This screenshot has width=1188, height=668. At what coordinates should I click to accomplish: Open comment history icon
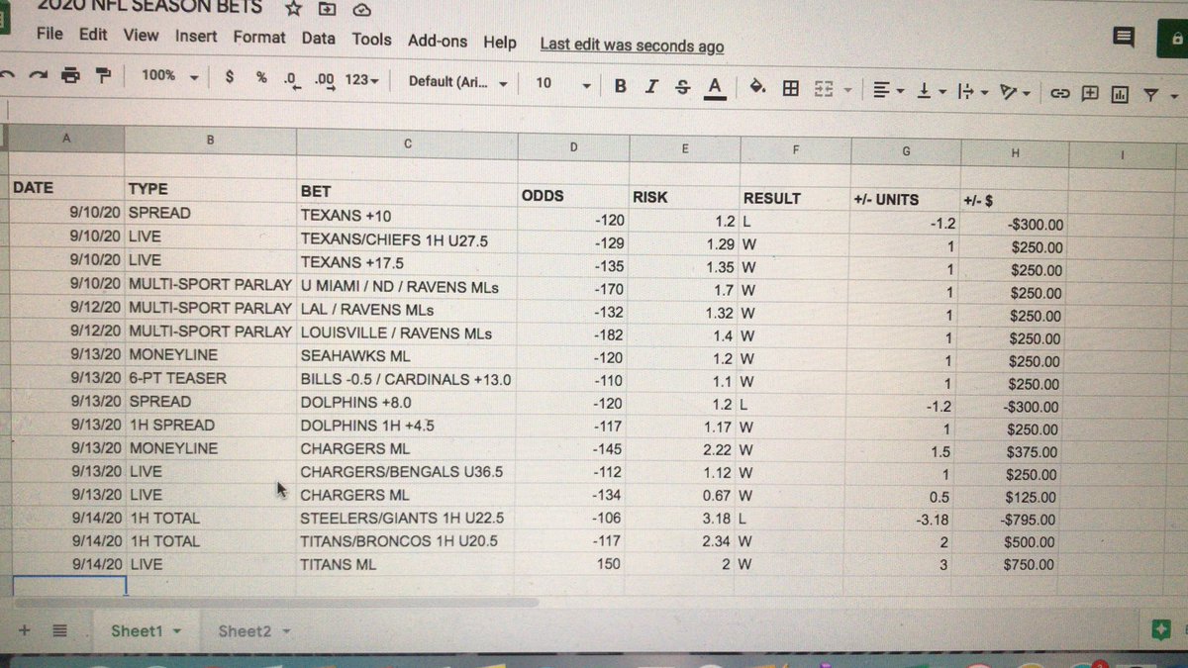[x=1124, y=37]
